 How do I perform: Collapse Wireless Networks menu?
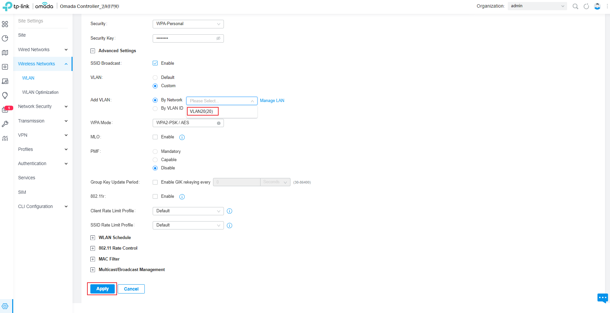coord(43,64)
